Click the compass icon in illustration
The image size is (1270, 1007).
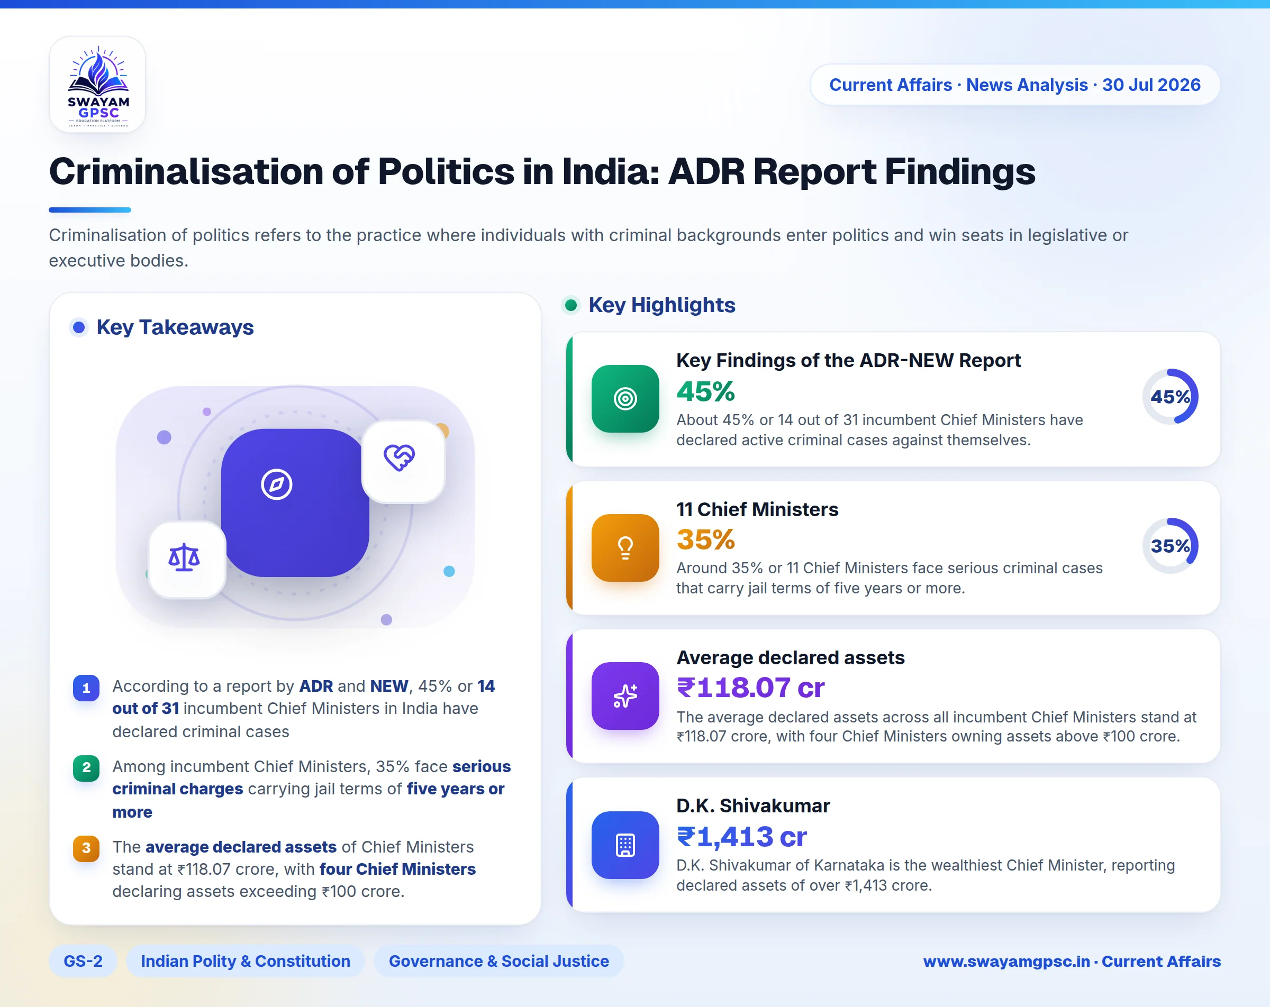[276, 484]
